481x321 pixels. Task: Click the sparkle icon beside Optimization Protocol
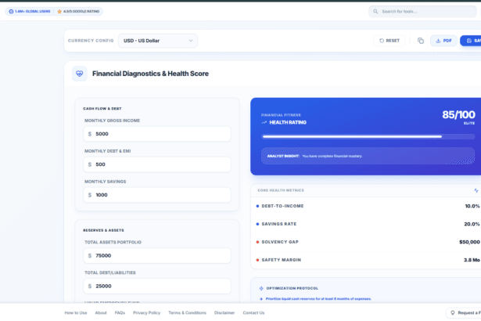click(x=261, y=288)
